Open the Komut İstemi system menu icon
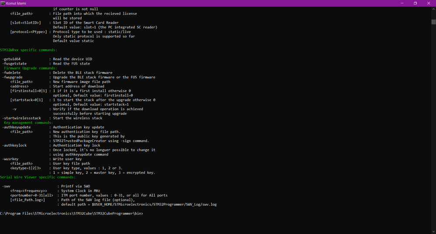 3,3
